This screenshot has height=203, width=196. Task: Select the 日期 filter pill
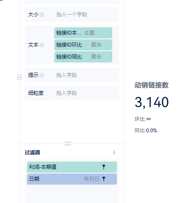[x=72, y=179]
